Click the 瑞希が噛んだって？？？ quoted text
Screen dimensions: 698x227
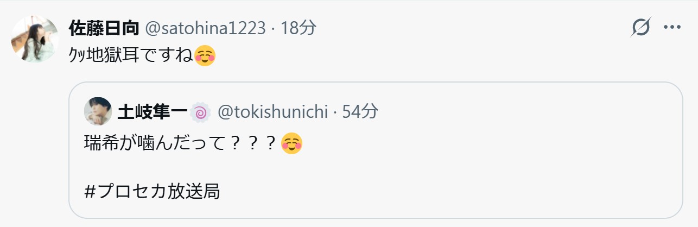tap(181, 143)
